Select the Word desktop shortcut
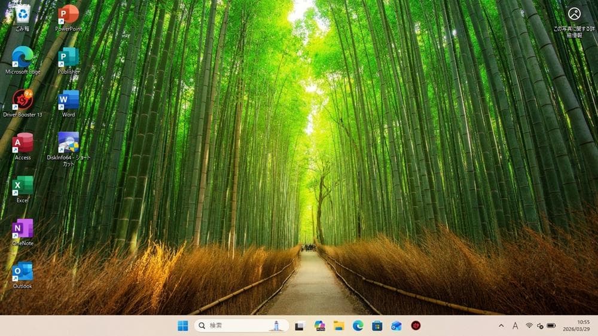The width and height of the screenshot is (598, 336). point(68,103)
